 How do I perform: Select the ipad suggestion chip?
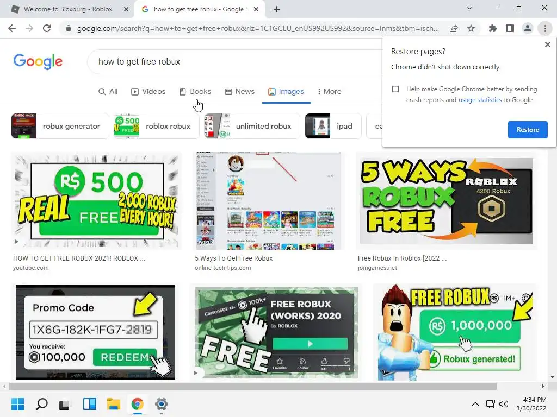333,126
